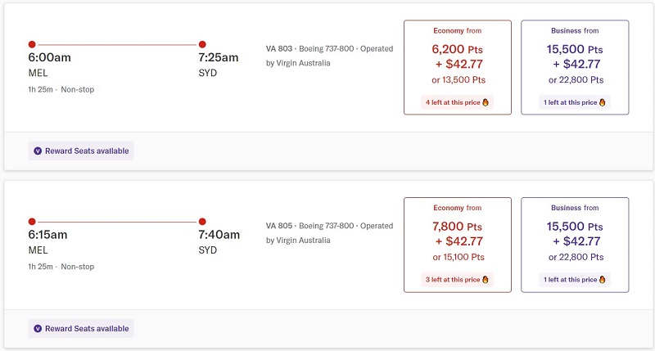The width and height of the screenshot is (655, 351).
Task: Click '4 left at this price' label
Action: tap(453, 102)
